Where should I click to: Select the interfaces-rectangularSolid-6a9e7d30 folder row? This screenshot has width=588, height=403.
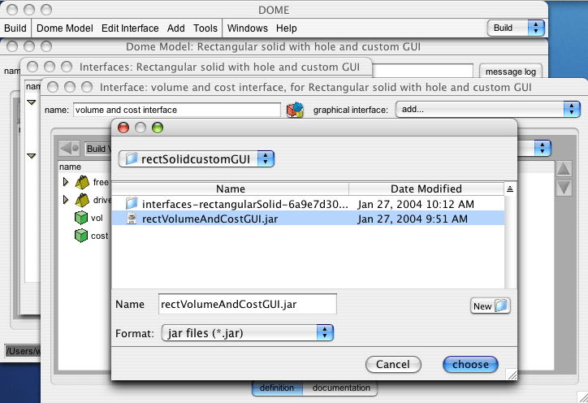[x=308, y=204]
